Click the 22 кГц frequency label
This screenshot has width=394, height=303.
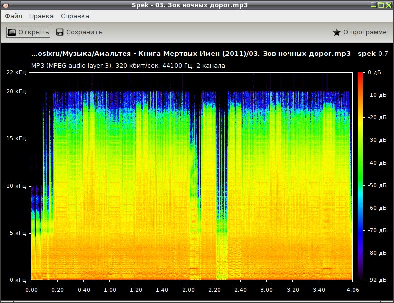[x=16, y=73]
